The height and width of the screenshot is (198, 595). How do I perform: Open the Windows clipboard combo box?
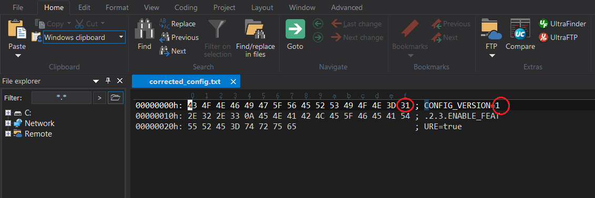pos(84,37)
